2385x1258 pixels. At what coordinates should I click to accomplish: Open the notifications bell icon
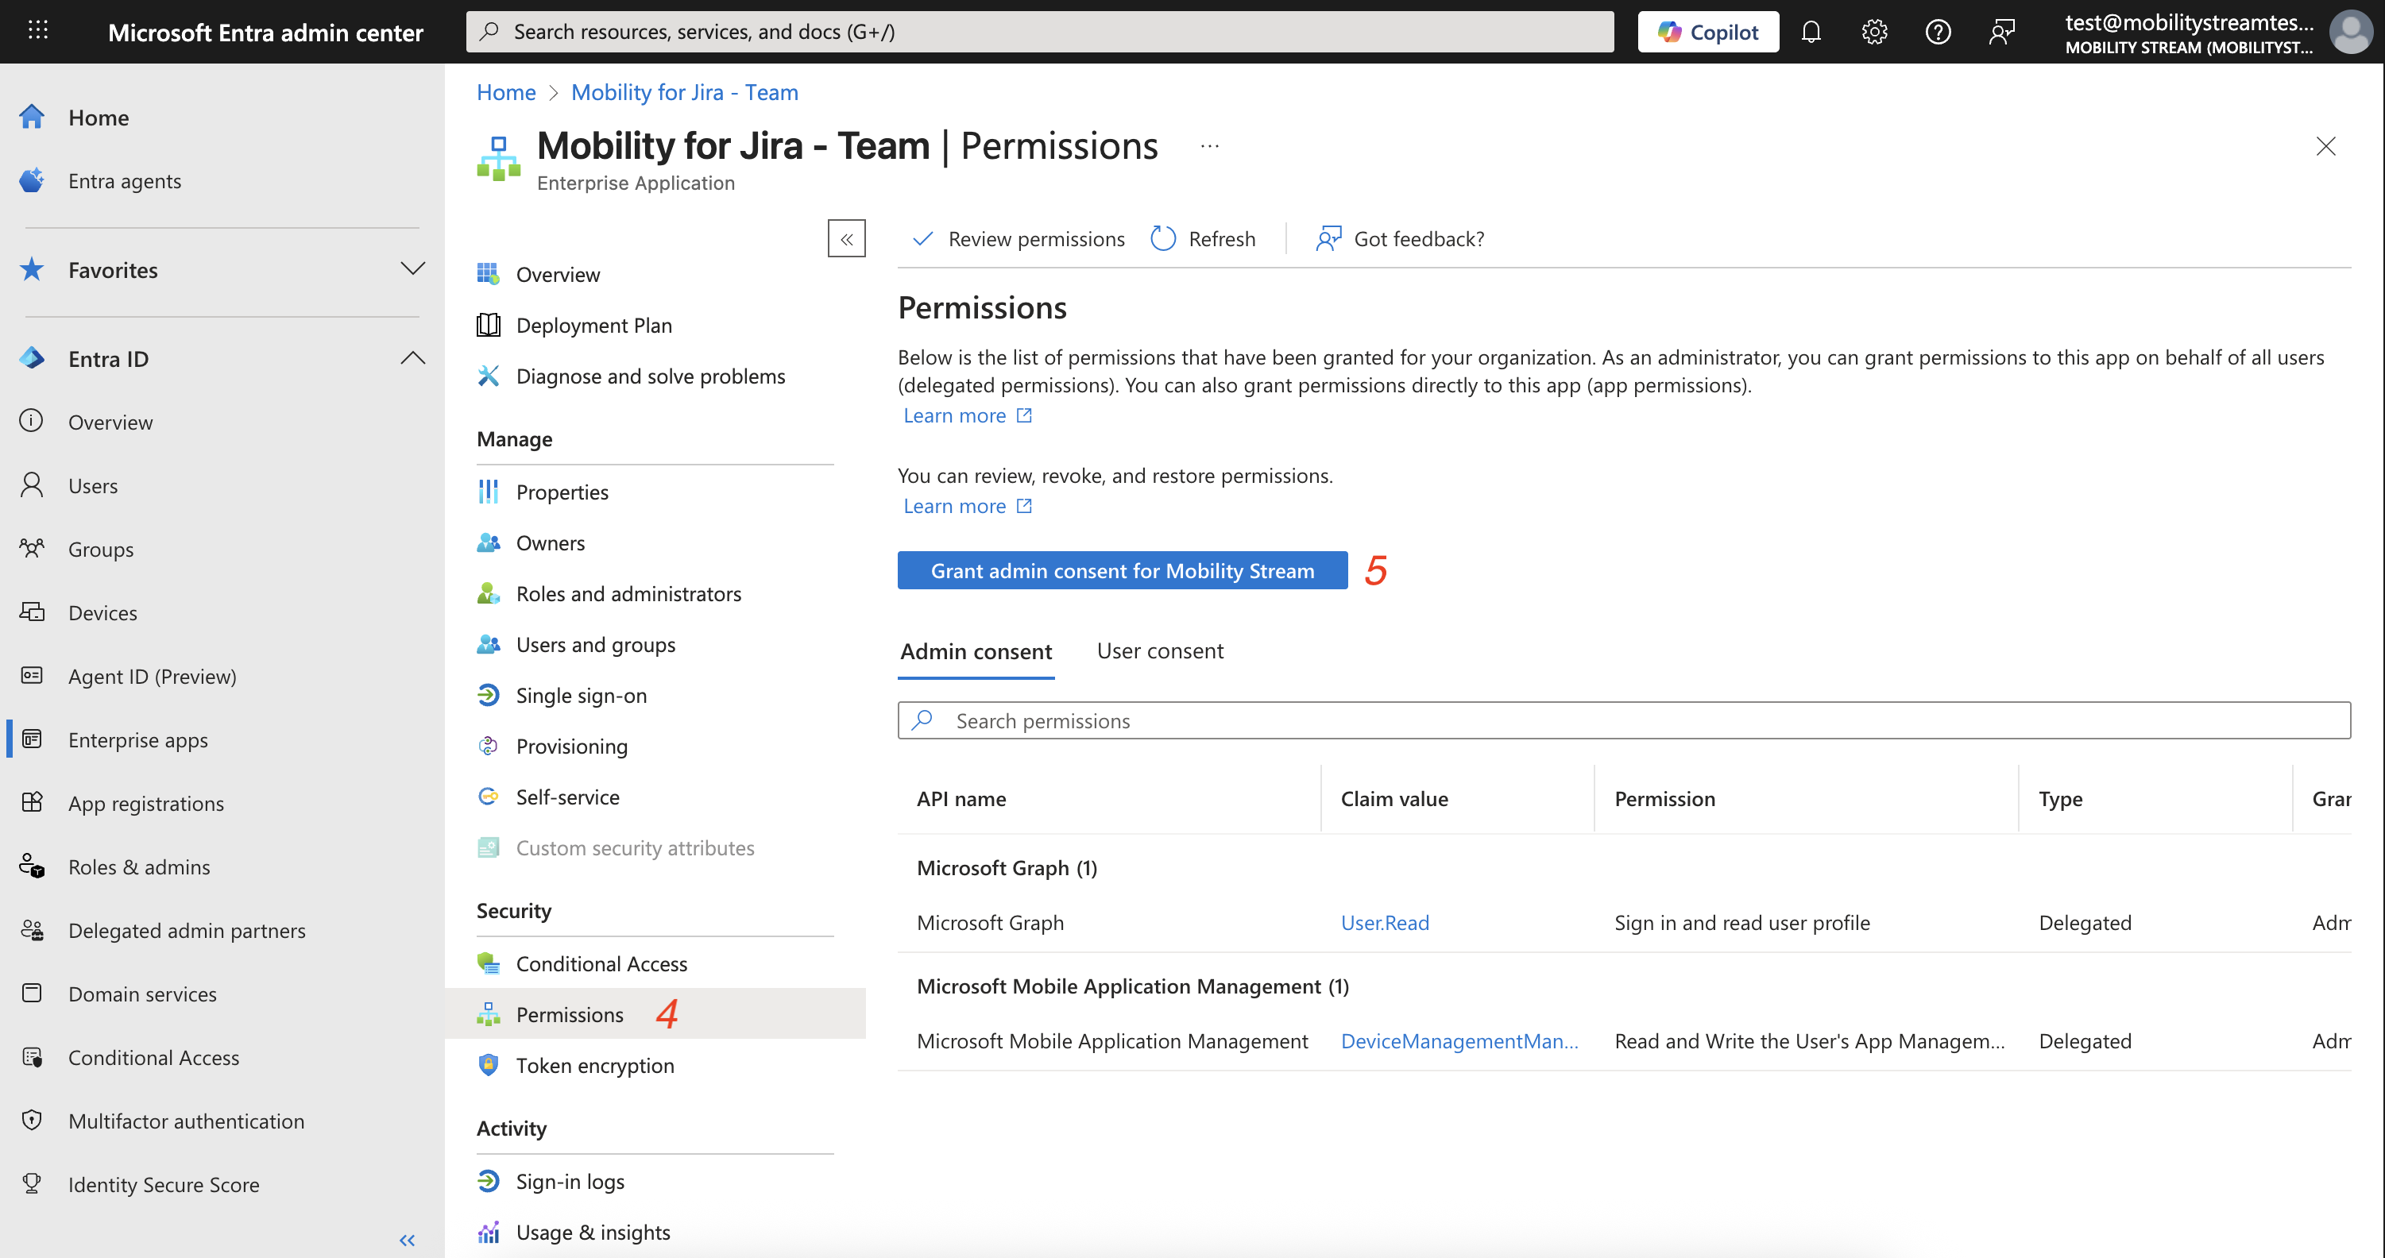pyautogui.click(x=1811, y=32)
